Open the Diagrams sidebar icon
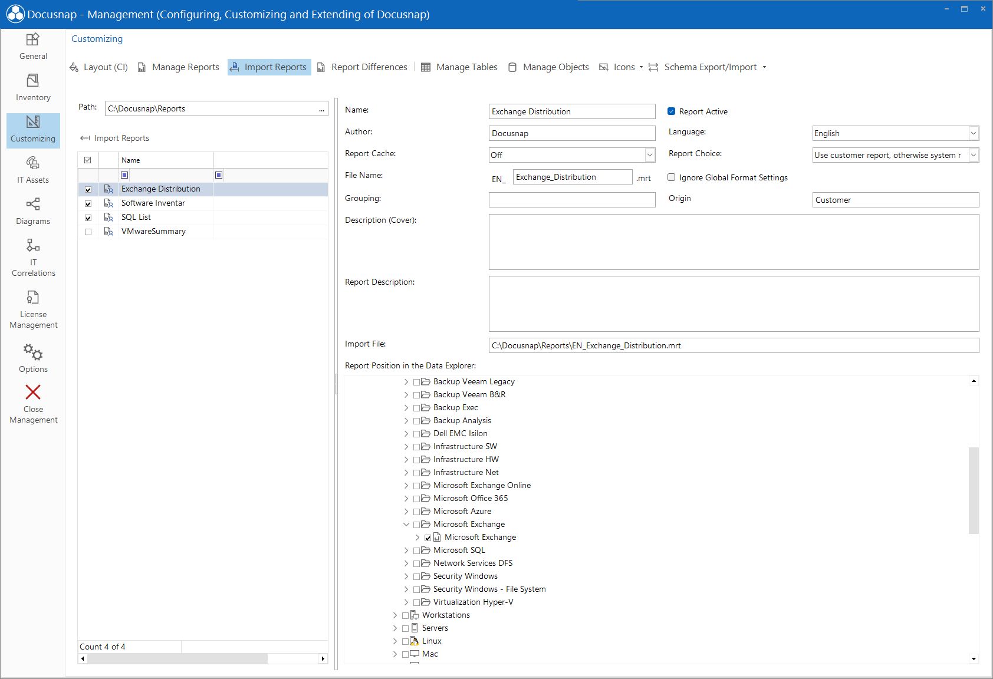The height and width of the screenshot is (679, 993). (33, 204)
